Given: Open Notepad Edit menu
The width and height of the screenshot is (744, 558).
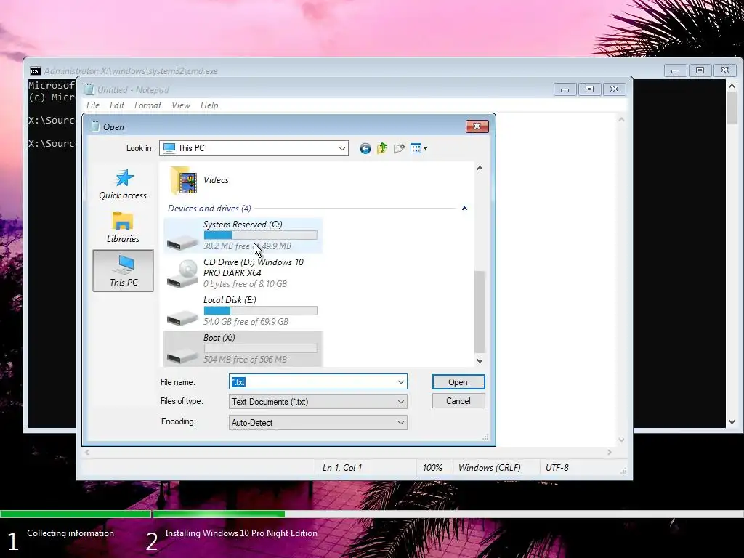Looking at the screenshot, I should tap(117, 105).
